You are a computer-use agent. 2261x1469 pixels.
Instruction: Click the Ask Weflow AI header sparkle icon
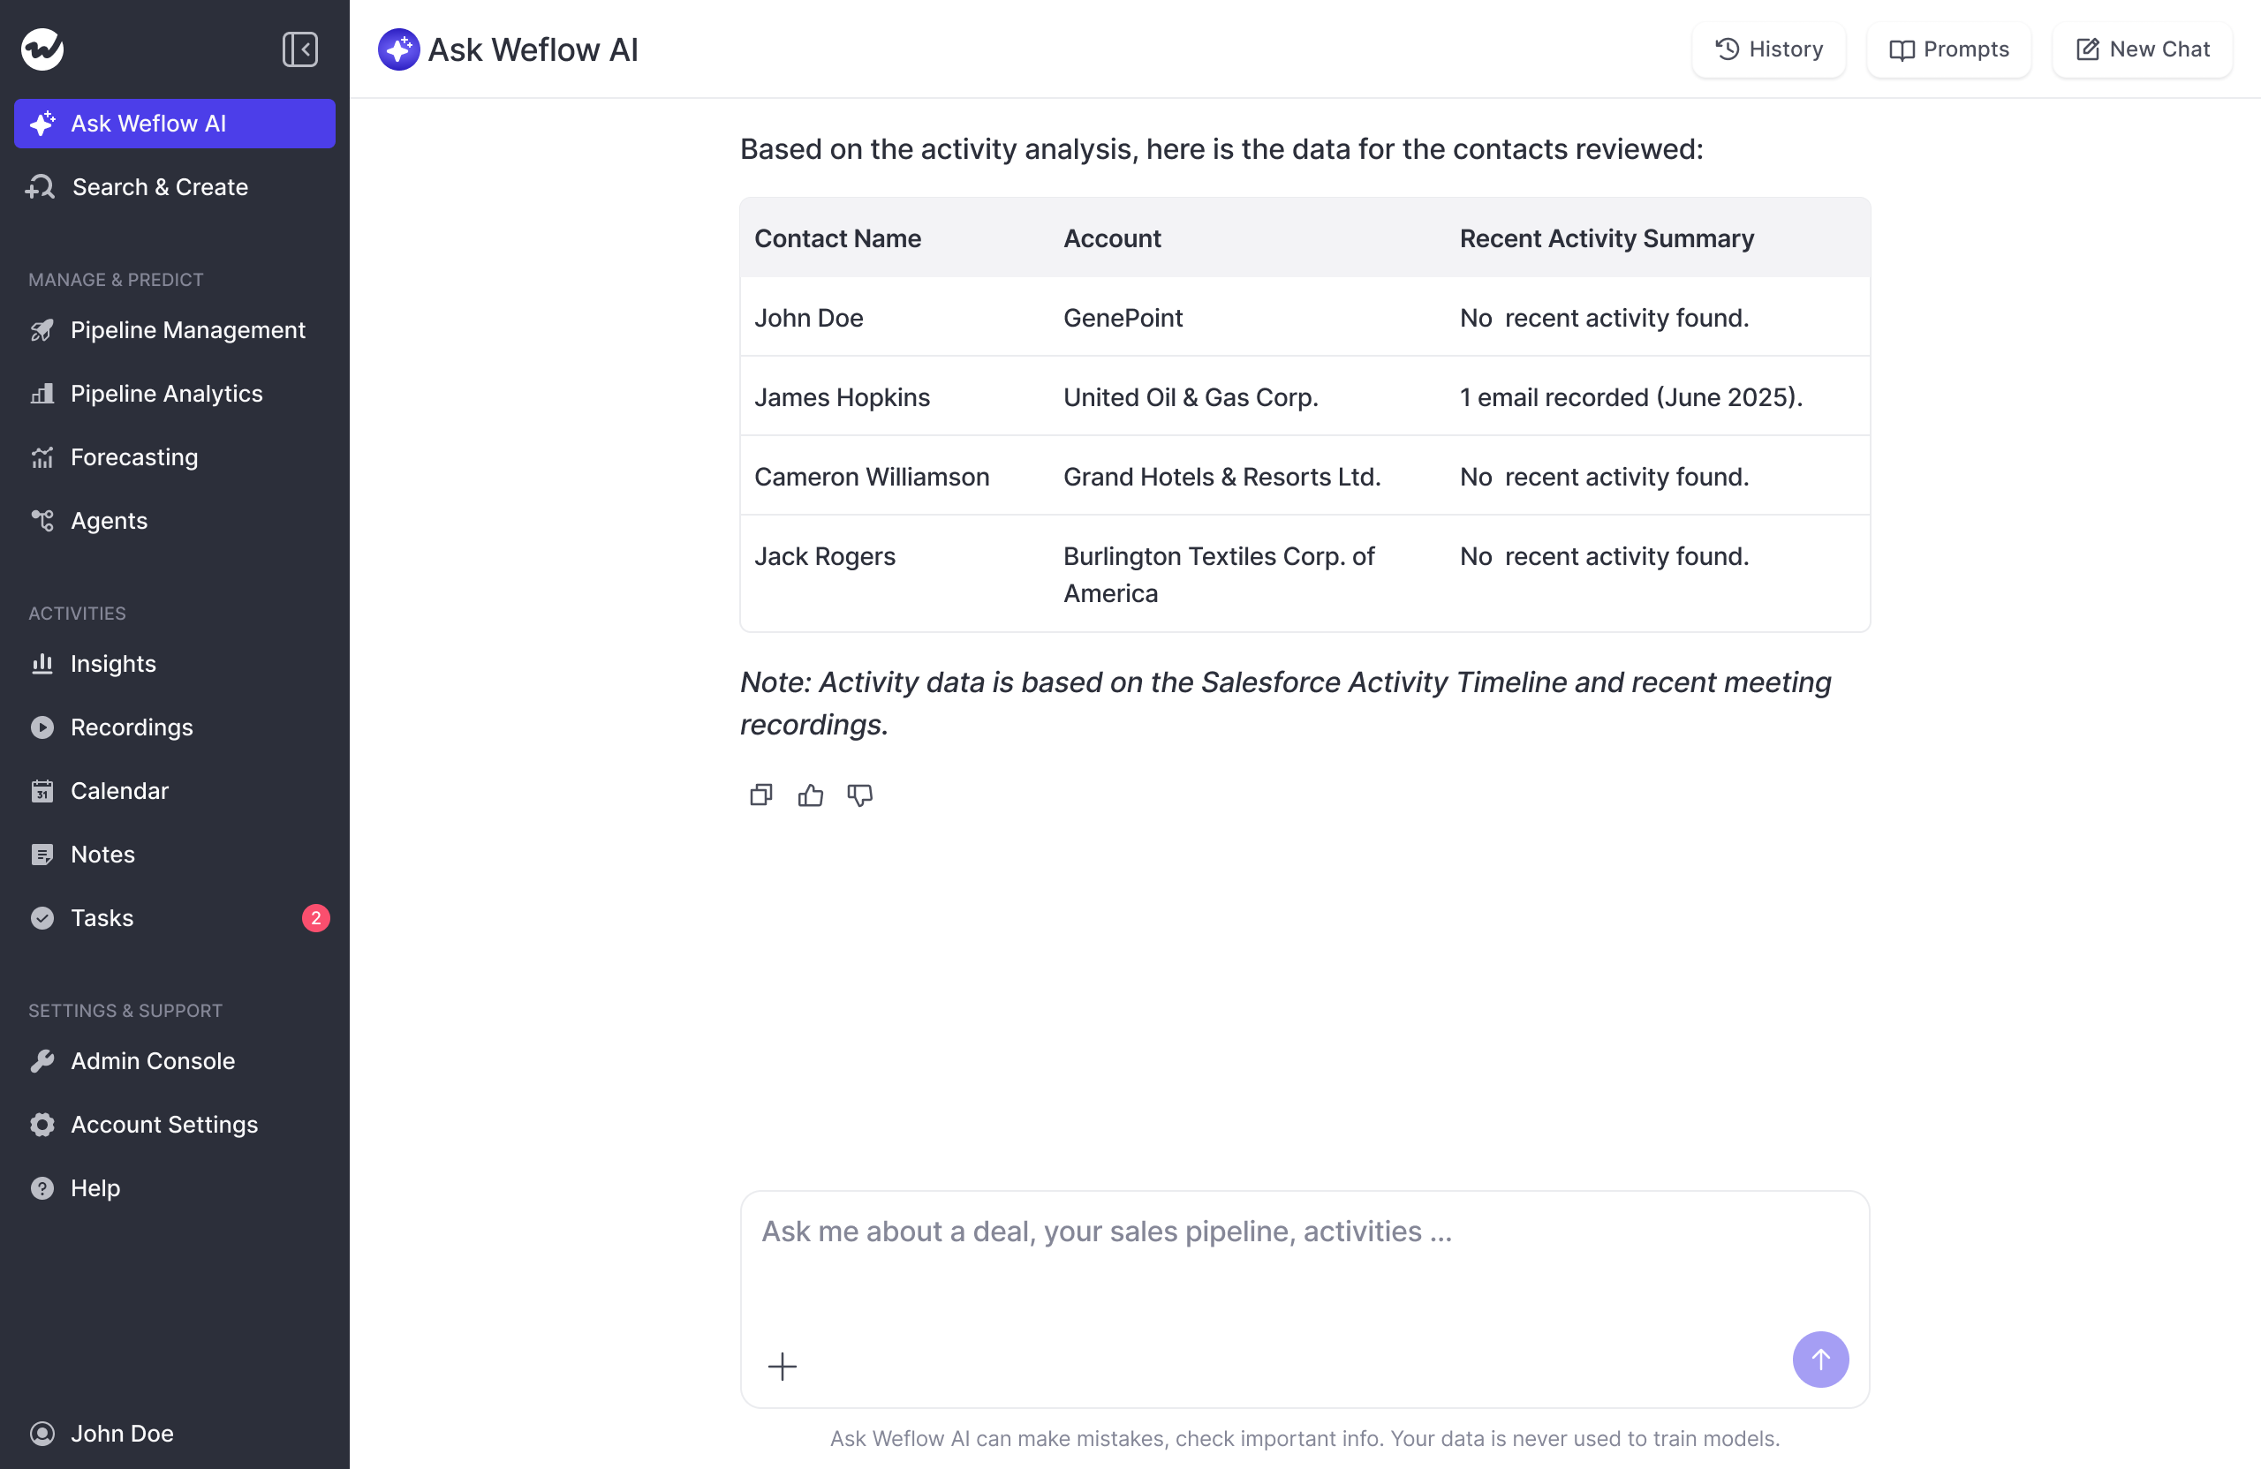pos(399,49)
